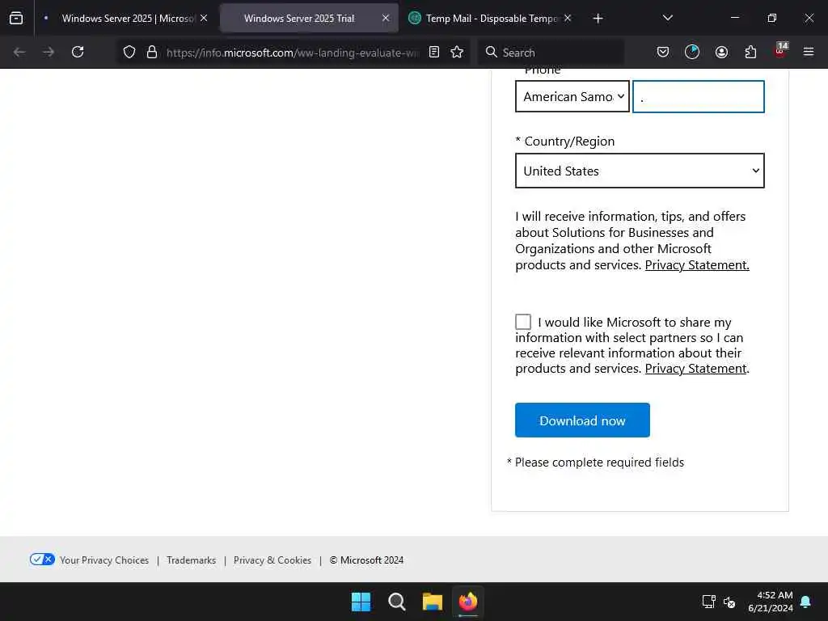Click the privacy choices toggle icon
The width and height of the screenshot is (828, 621).
point(42,560)
